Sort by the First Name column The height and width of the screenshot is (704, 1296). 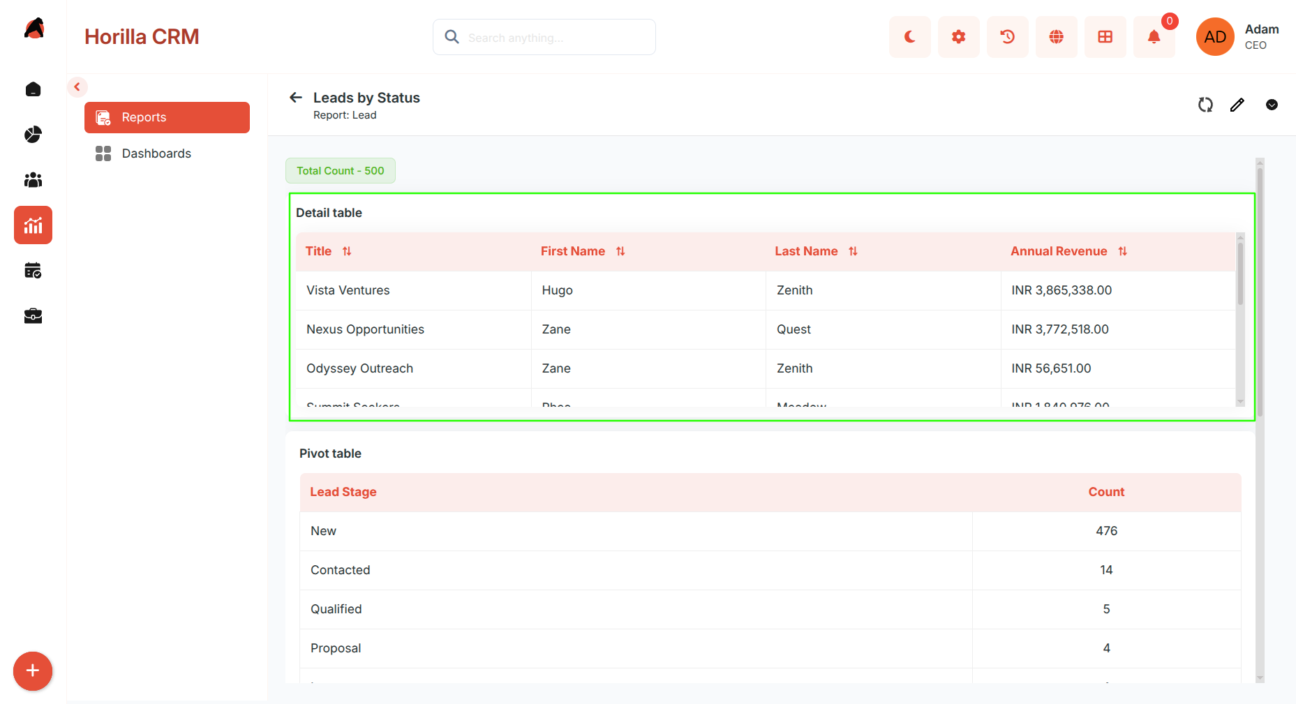620,251
